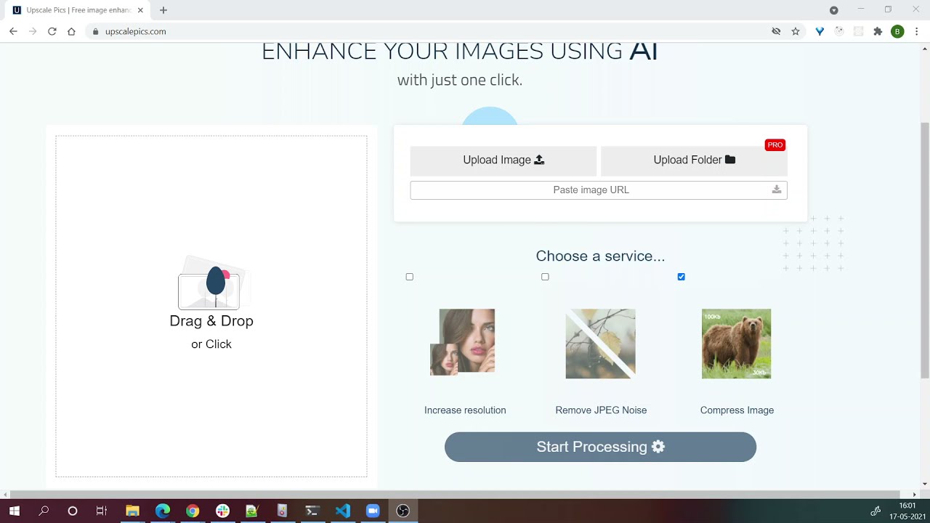930x523 pixels.
Task: Click the crossed-out eye icon in address bar
Action: (776, 31)
